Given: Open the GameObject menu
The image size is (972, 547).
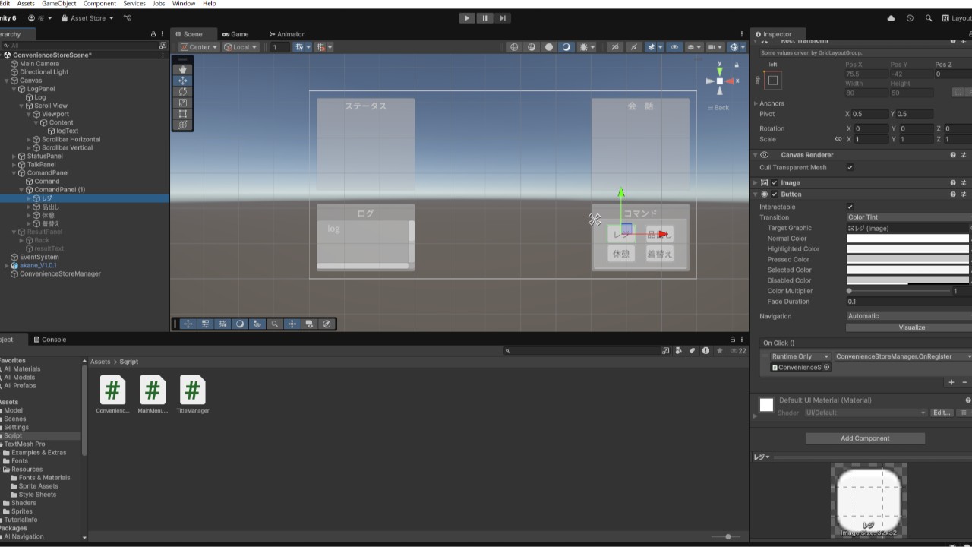Looking at the screenshot, I should pos(59,4).
